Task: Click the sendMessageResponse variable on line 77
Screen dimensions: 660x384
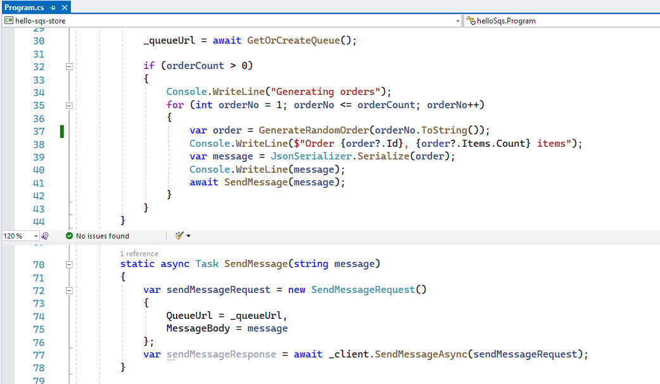Action: [222, 354]
